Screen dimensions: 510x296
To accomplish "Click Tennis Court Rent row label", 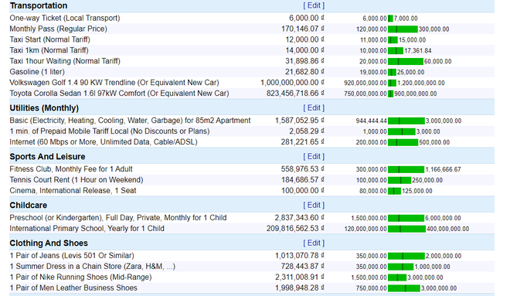I will [76, 180].
